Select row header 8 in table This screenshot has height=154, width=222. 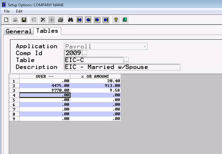click(x=14, y=114)
